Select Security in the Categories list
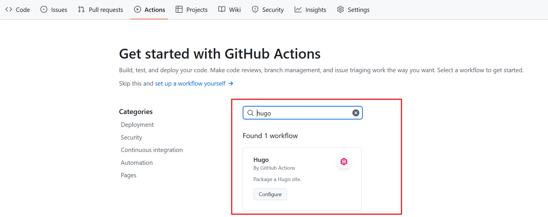 point(131,138)
